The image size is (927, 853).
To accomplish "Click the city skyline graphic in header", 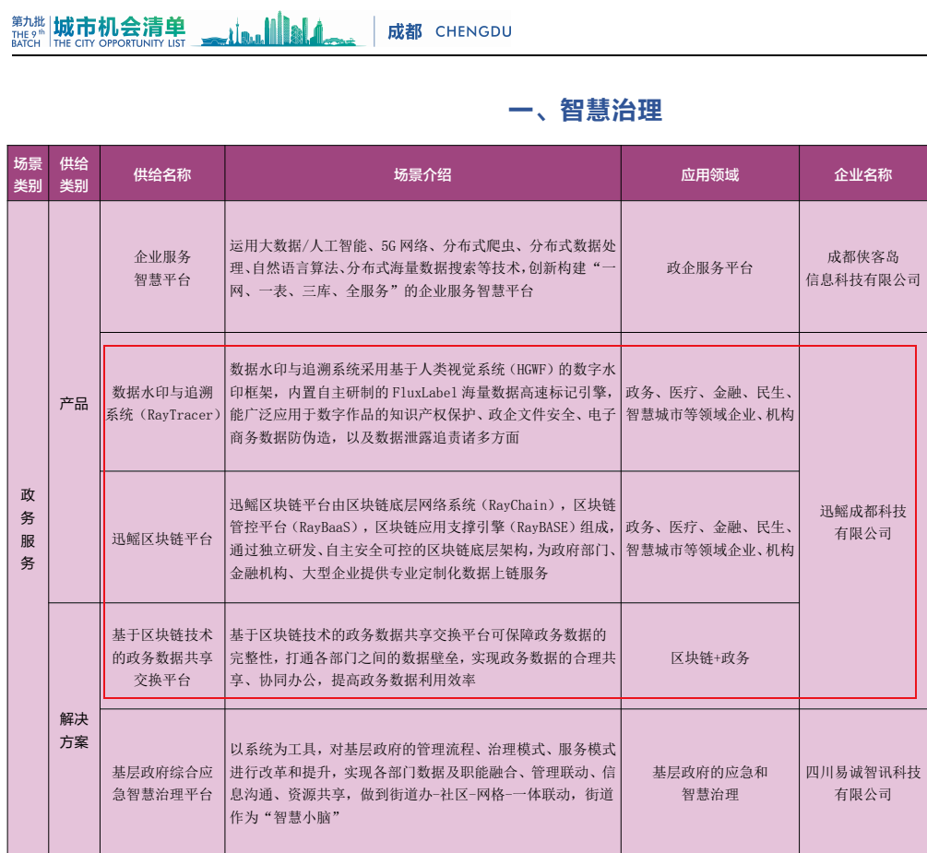I will (x=281, y=30).
